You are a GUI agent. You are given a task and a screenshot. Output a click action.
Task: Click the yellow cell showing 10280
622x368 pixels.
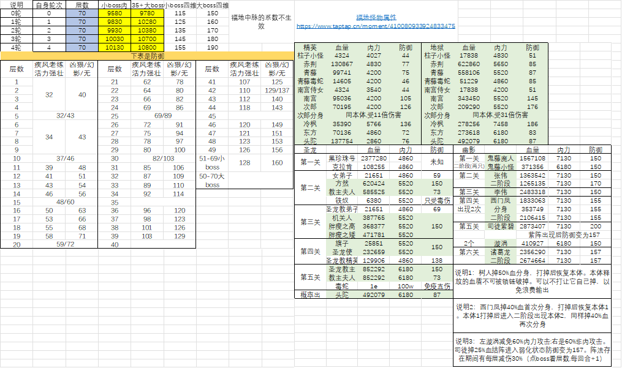147,22
